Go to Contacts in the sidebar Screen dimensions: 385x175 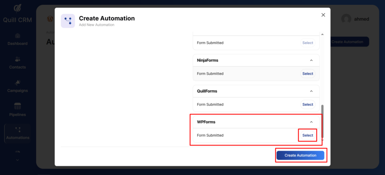click(17, 59)
